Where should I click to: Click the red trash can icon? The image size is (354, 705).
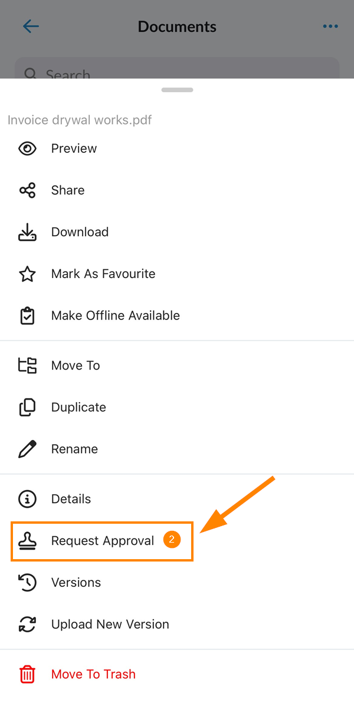tap(27, 674)
